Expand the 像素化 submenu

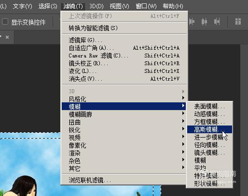tap(124, 145)
